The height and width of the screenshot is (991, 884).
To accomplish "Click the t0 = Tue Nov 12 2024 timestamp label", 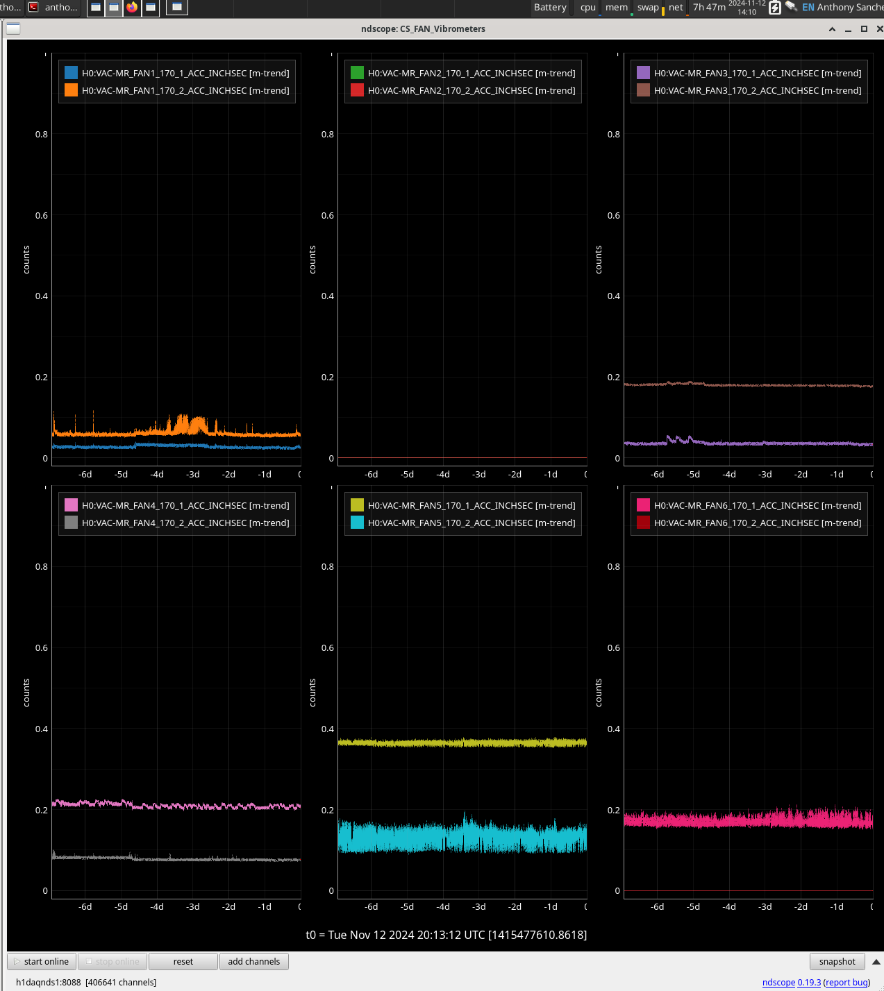I will (447, 935).
